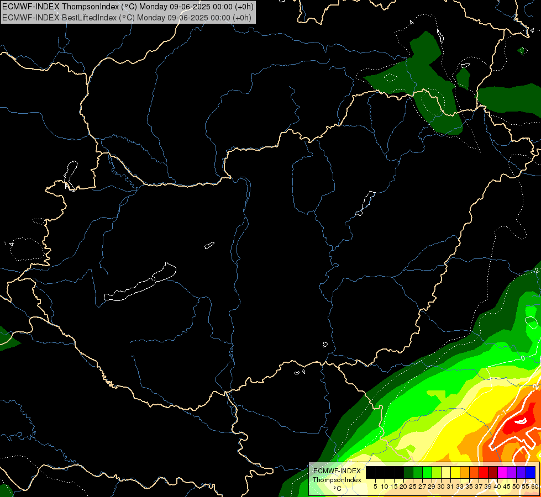Viewport: 541px width, 497px height.
Task: Click the Lake Neusiedl outline near the western border
Action: tap(71, 175)
